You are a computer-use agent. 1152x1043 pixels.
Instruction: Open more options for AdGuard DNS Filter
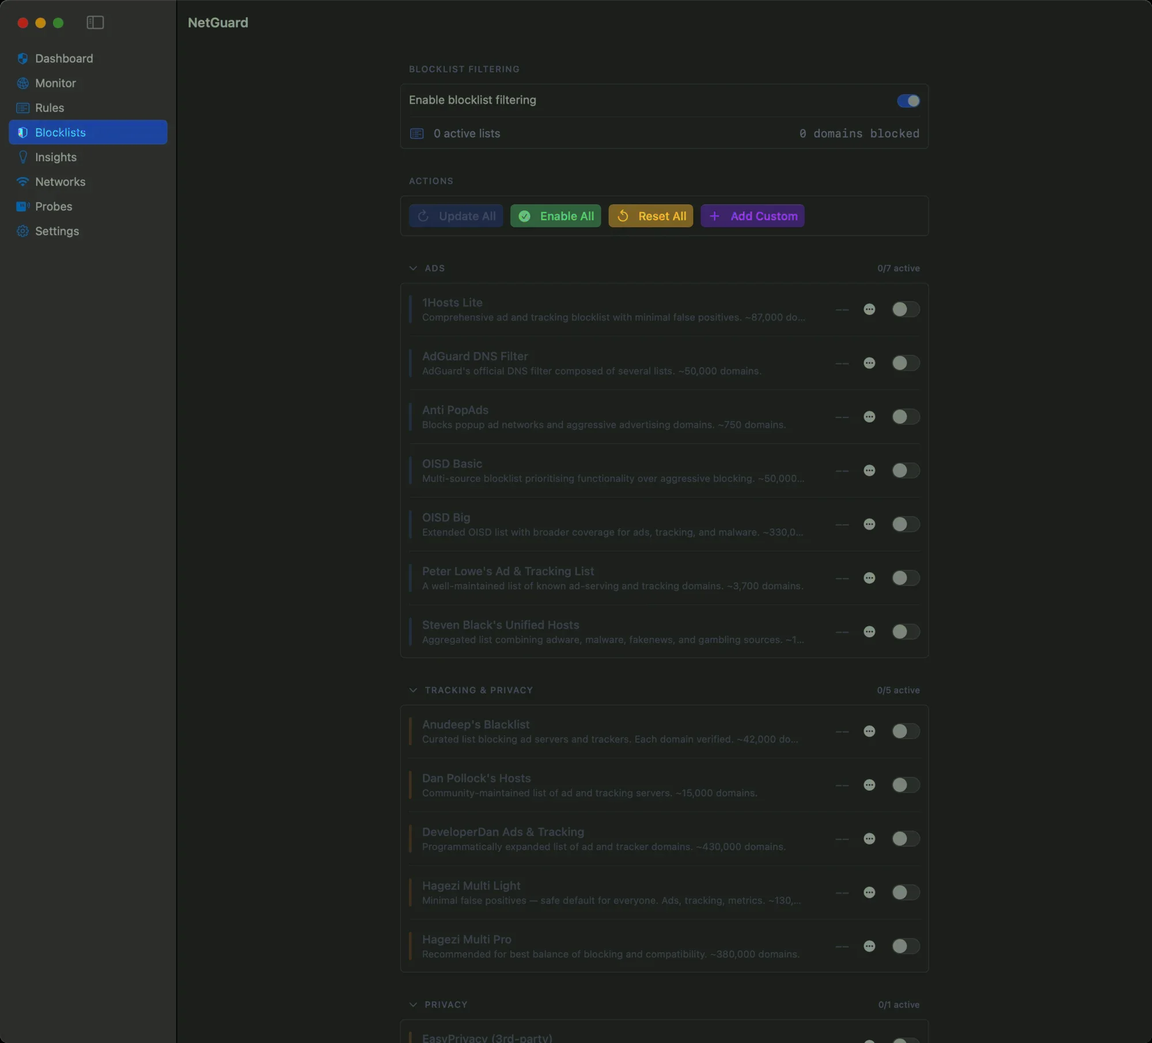(869, 363)
